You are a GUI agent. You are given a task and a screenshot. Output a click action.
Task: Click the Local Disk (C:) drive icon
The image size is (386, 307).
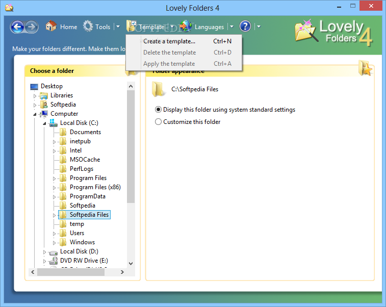coord(54,123)
